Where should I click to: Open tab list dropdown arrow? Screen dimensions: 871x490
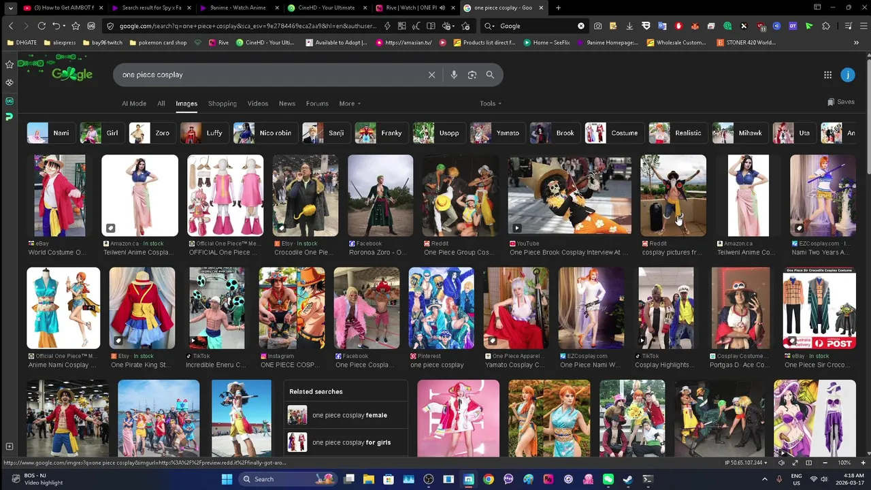click(11, 7)
